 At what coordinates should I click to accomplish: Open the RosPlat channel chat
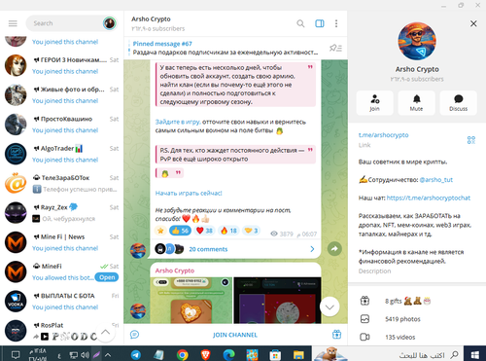61,331
